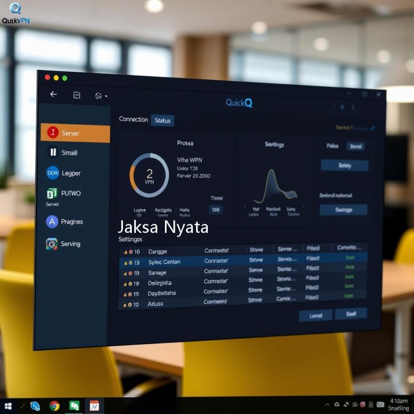The width and height of the screenshot is (414, 414).
Task: Click the red tray icon in the system tray
Action: (x=363, y=405)
